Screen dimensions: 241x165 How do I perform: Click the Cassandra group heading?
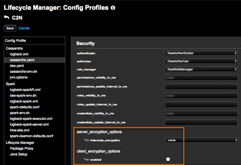pos(14,48)
